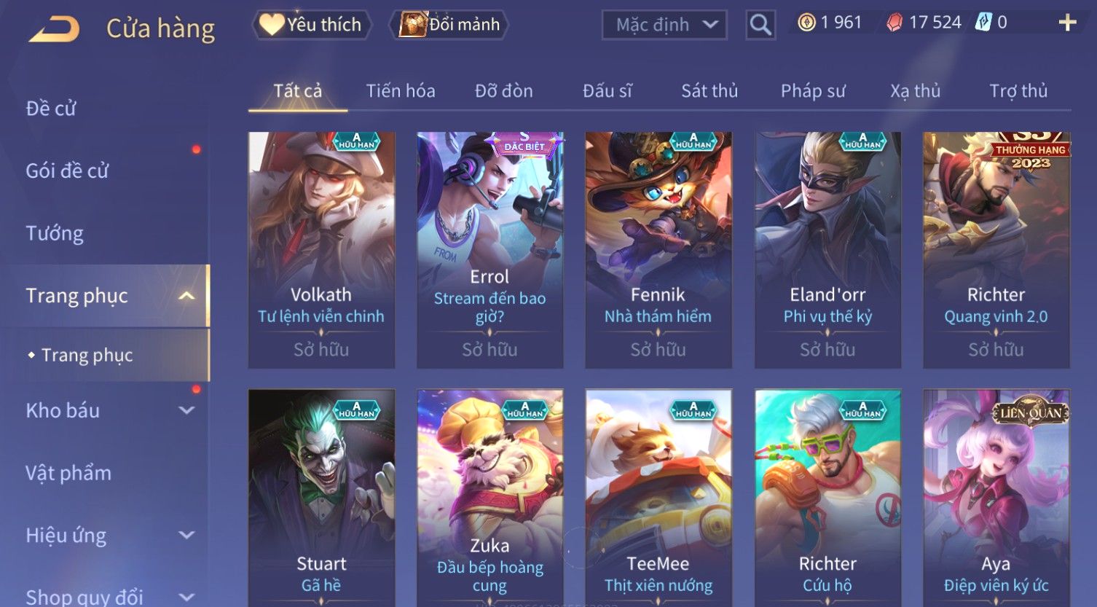Open the search magnifier icon
The height and width of the screenshot is (607, 1097).
760,26
